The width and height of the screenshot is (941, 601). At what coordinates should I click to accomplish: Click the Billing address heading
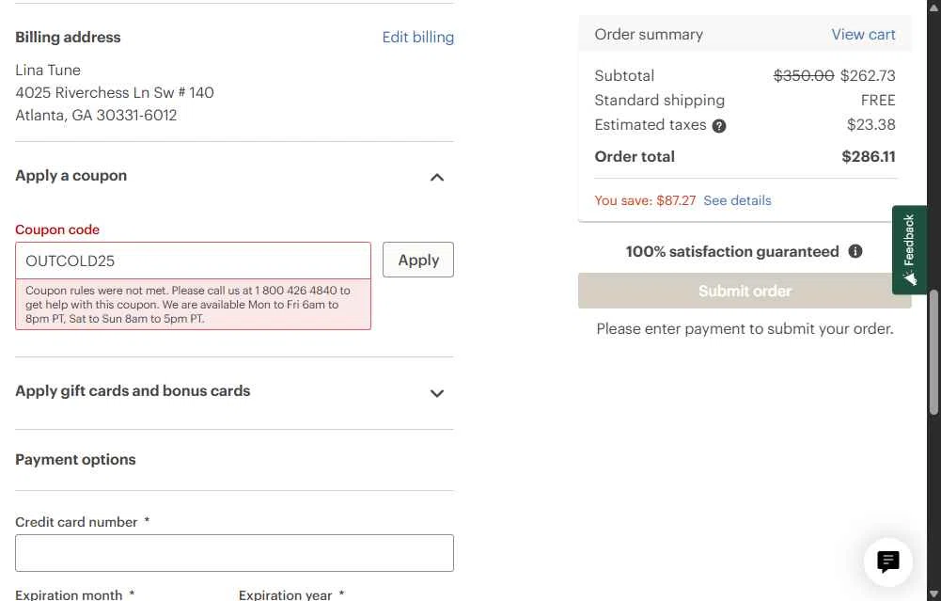[68, 38]
